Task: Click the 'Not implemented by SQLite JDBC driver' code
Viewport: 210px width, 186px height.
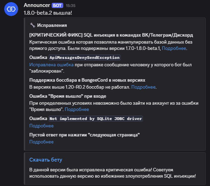Action: [x=96, y=119]
